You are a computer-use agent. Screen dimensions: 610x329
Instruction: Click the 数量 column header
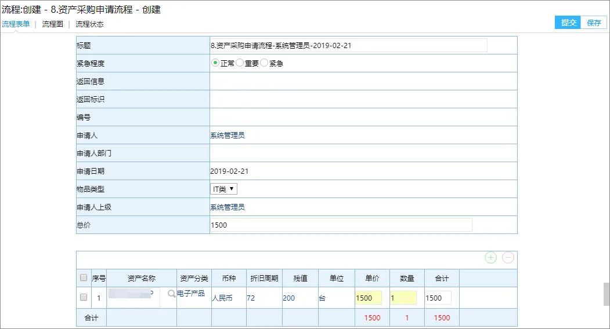pos(407,278)
